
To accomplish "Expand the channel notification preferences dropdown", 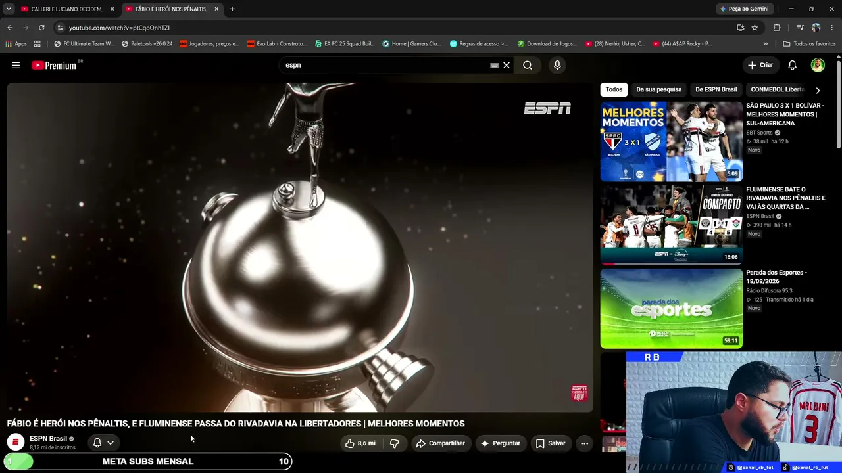I will click(x=111, y=443).
